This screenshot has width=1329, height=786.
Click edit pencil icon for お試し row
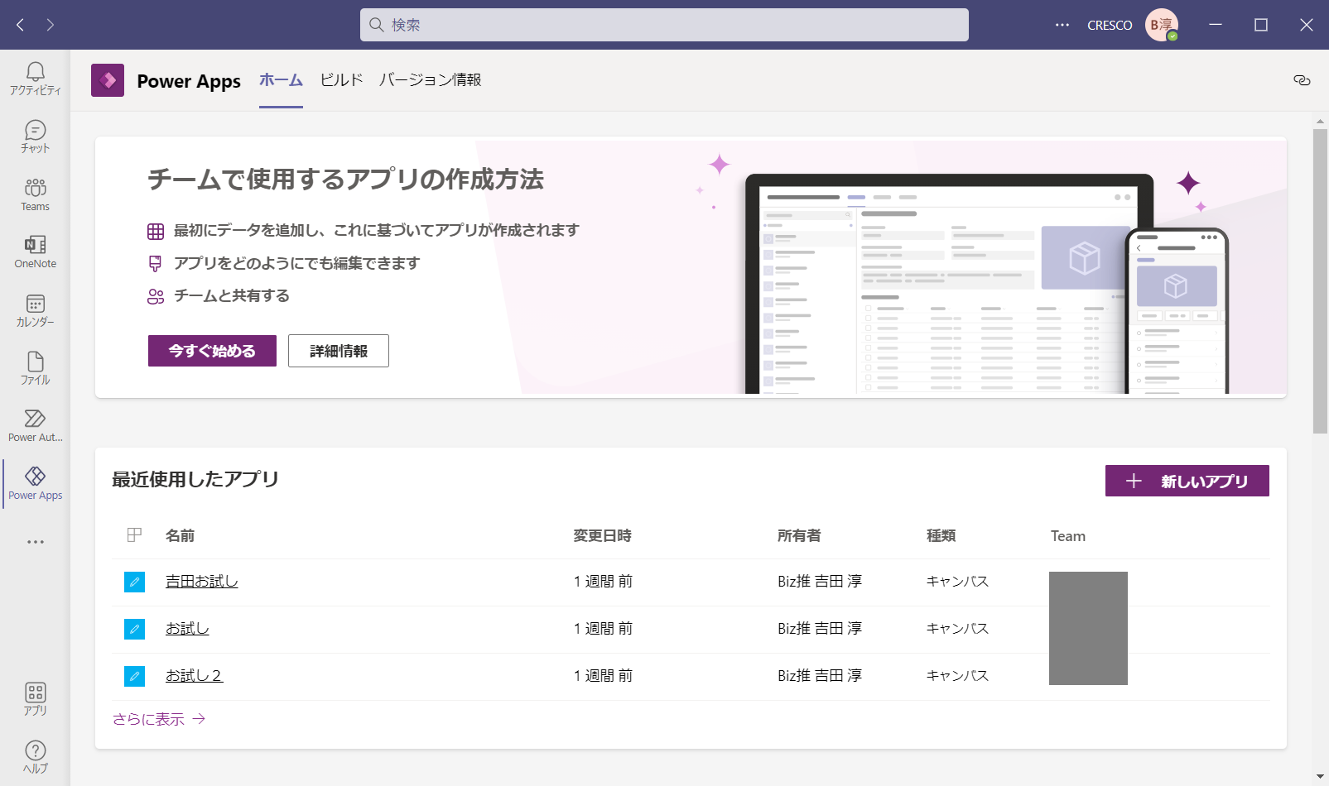[134, 629]
